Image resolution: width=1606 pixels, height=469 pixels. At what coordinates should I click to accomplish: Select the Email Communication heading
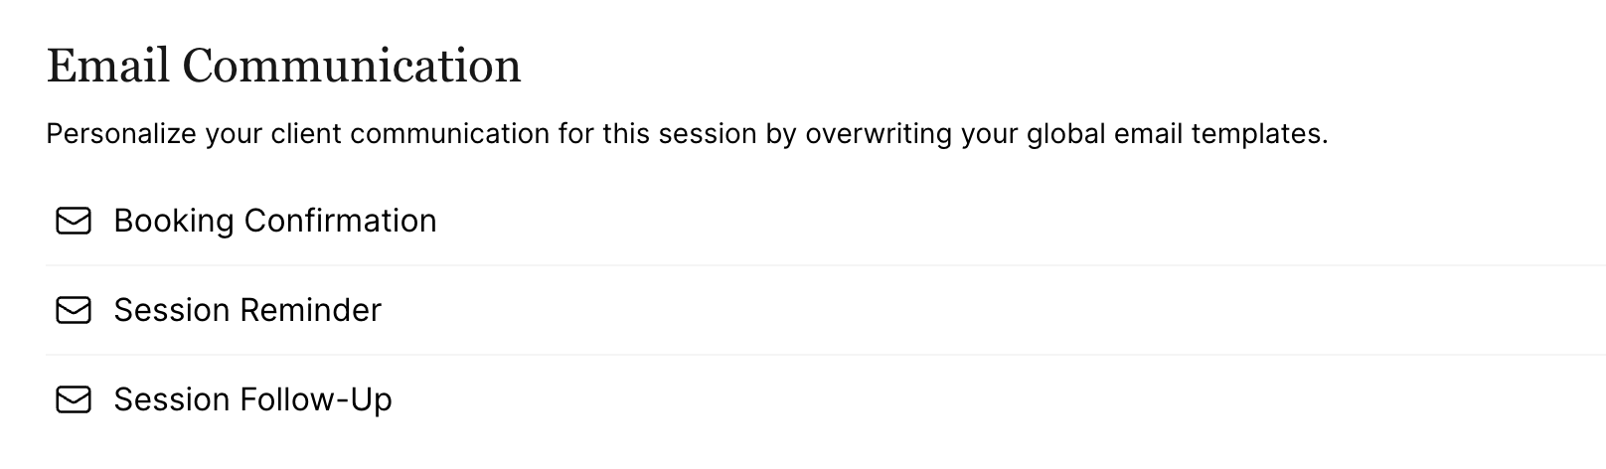pos(283,67)
